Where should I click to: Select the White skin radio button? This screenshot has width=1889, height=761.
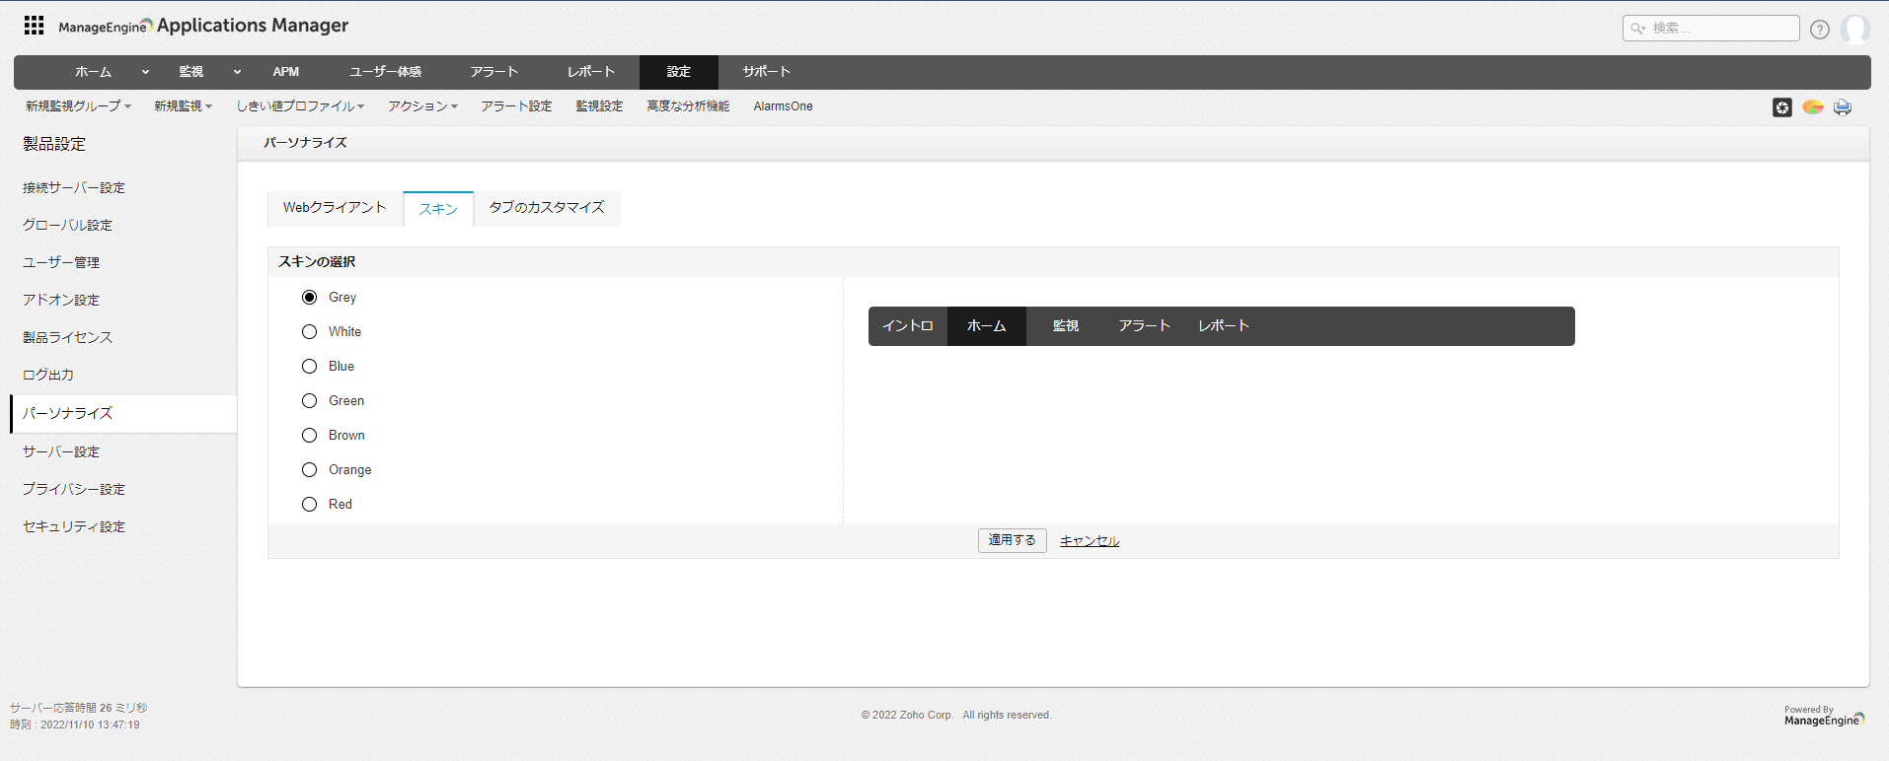point(309,332)
